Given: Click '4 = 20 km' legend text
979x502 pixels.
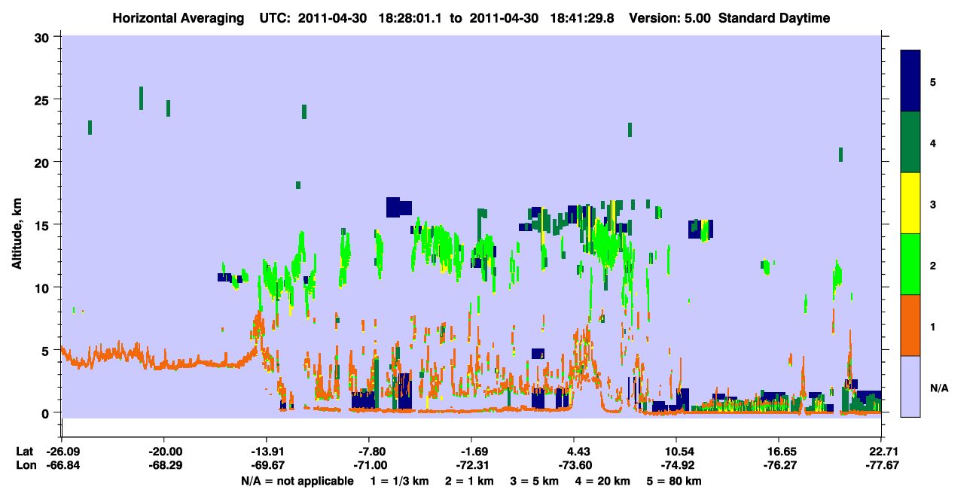Looking at the screenshot, I should tap(605, 481).
